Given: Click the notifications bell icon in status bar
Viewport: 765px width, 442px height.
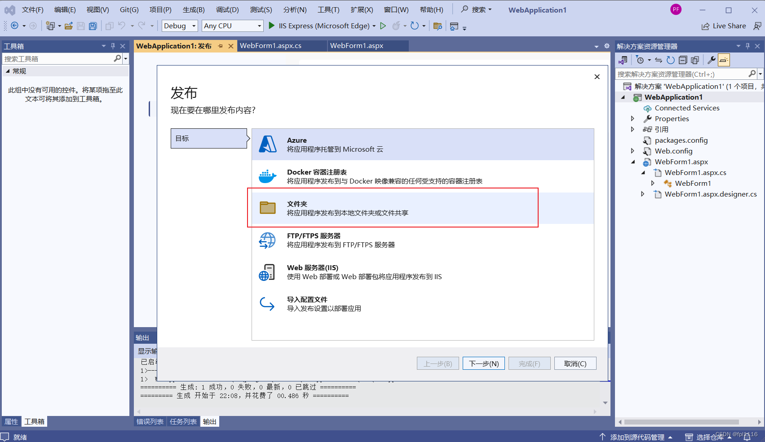Looking at the screenshot, I should (747, 437).
